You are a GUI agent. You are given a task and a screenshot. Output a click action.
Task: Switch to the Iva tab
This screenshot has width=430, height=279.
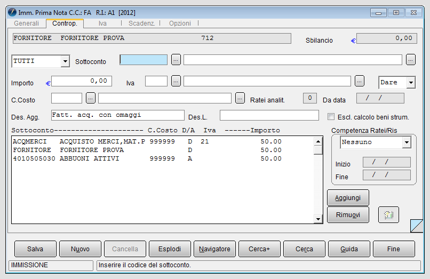102,23
